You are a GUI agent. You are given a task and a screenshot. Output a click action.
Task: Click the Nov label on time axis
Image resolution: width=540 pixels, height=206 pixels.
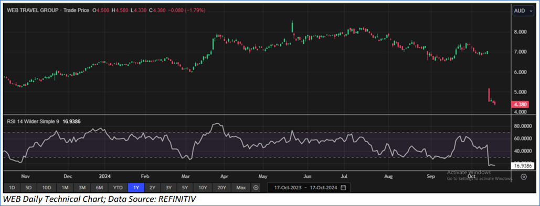click(x=26, y=177)
